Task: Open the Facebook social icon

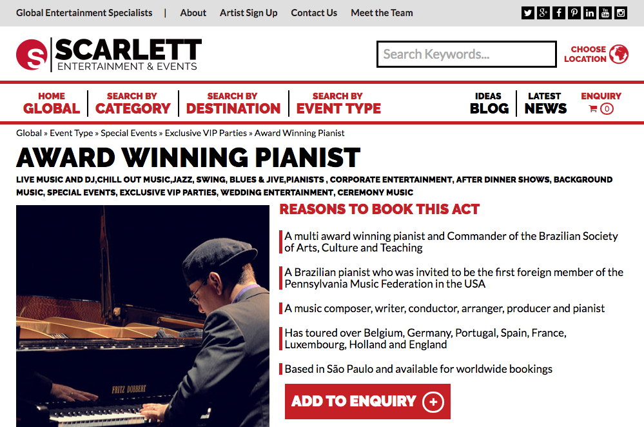Action: tap(558, 13)
